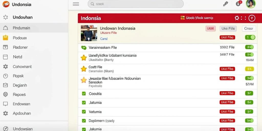Switch off the Undowan Indonasia toggle
The image size is (262, 131).
coord(250,37)
